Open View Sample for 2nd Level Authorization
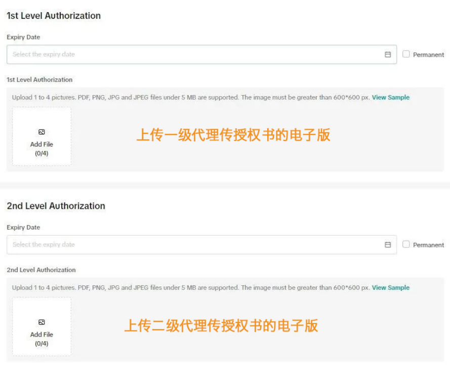Viewport: 450px width, 365px height. 390,287
